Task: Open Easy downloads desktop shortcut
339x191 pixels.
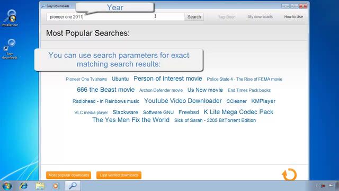Action: [x=10, y=49]
